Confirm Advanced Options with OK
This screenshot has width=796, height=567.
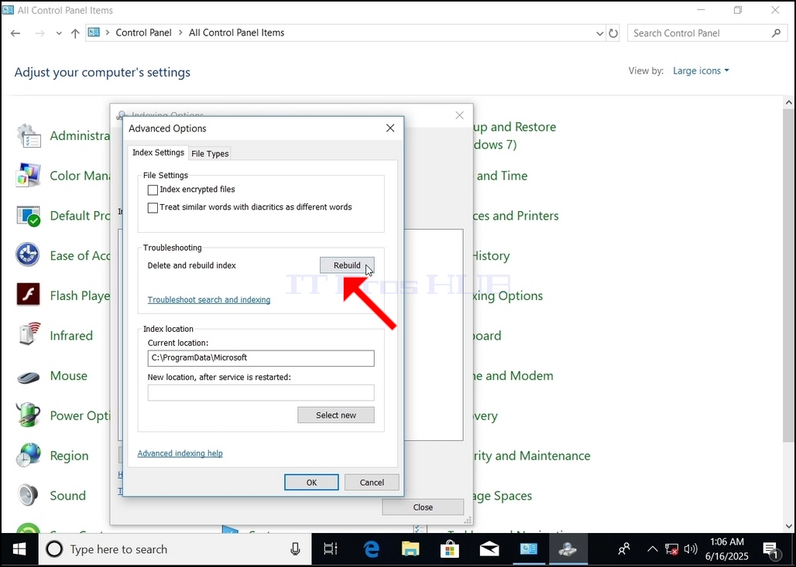coord(311,483)
